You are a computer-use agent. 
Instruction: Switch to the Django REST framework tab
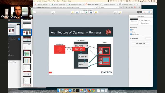pyautogui.click(x=110, y=4)
